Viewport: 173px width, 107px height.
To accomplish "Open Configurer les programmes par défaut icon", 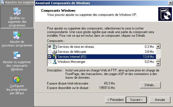I will 17,79.
